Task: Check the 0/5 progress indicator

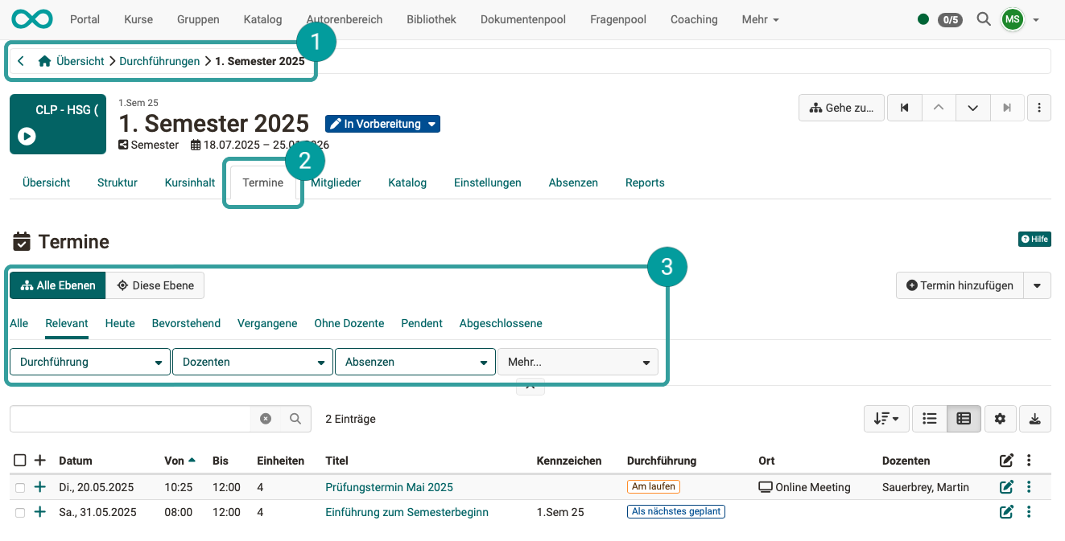Action: coord(950,19)
